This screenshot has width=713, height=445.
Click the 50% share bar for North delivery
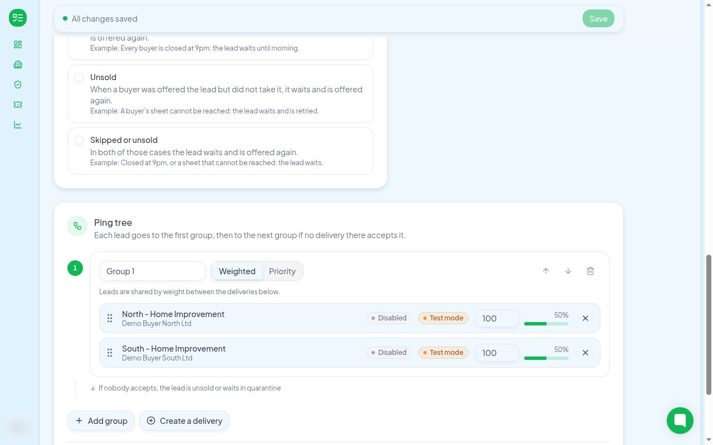546,323
